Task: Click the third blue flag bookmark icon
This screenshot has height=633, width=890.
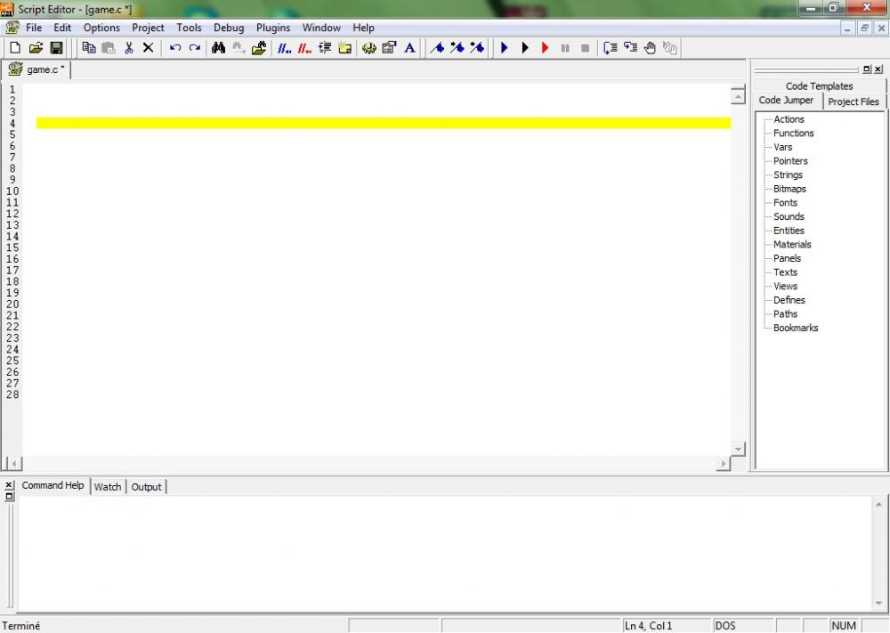Action: (477, 48)
